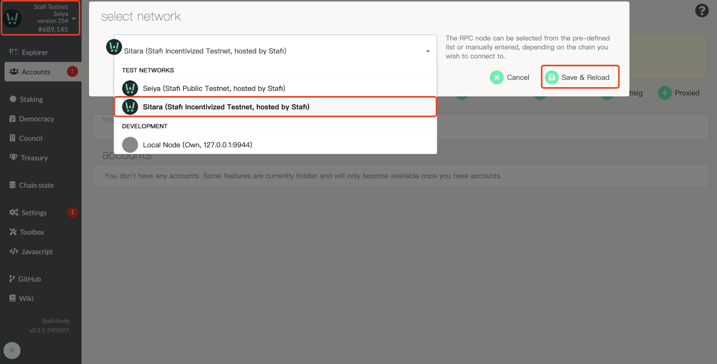This screenshot has height=364, width=717.
Task: Click the Javascript code brackets icon
Action: point(14,251)
